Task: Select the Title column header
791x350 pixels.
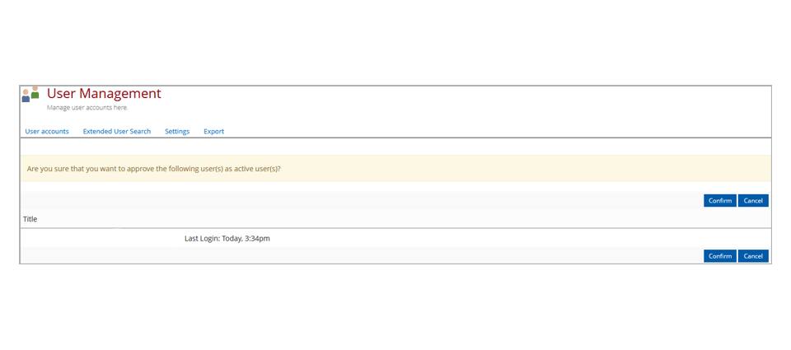Action: (30, 219)
